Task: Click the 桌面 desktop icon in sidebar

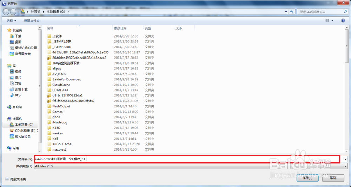Action: 12,42
